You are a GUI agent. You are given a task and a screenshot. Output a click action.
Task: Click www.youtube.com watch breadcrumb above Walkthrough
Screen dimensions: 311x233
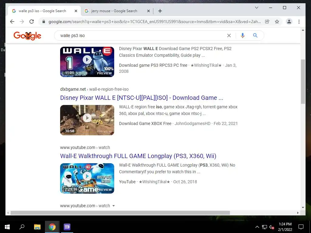(x=85, y=147)
